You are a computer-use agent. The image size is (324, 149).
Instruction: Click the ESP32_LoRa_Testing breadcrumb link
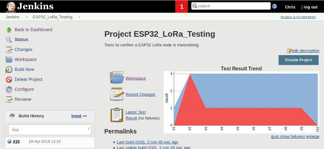point(53,17)
